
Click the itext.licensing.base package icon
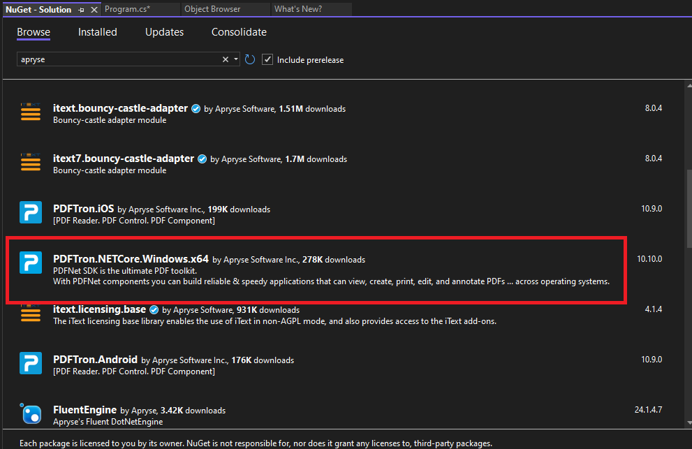[30, 314]
